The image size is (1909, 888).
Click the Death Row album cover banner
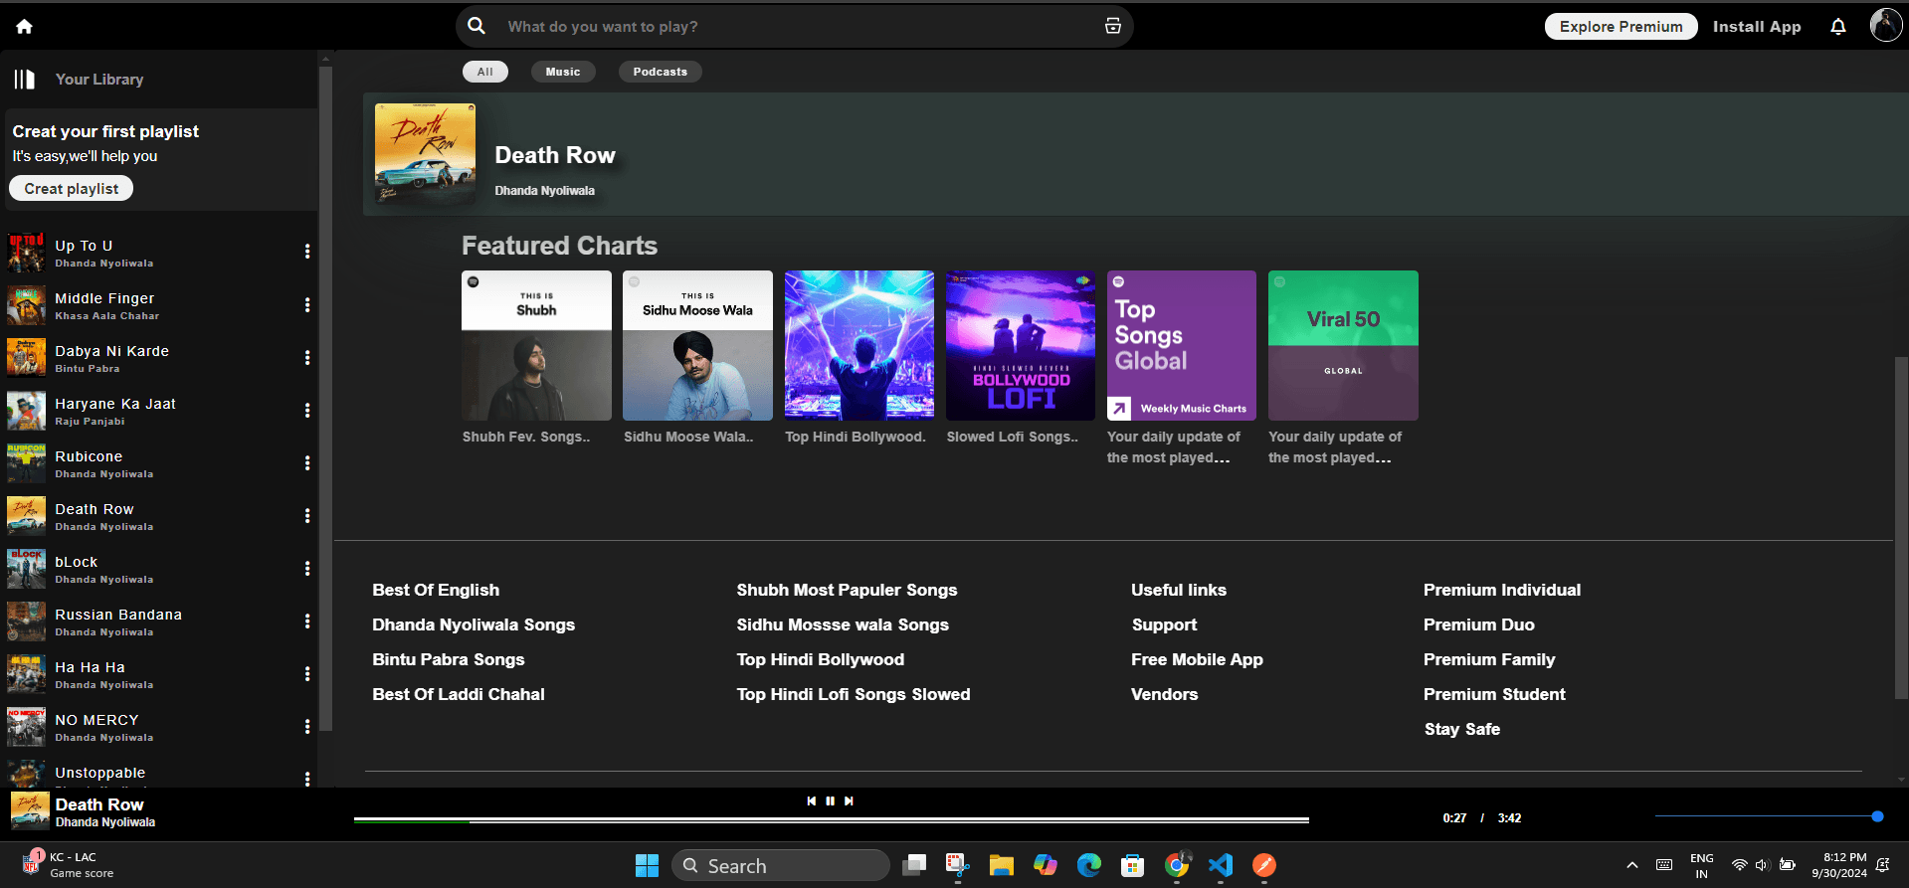[x=425, y=154]
